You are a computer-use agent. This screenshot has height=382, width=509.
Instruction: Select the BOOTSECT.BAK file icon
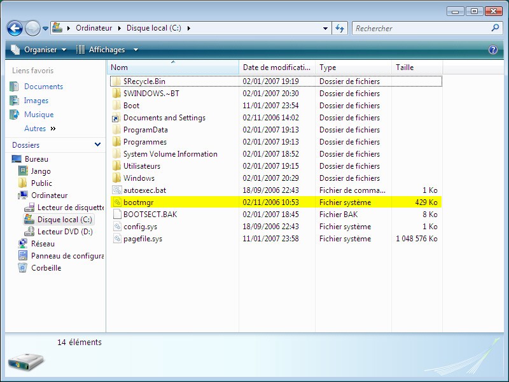tap(116, 215)
